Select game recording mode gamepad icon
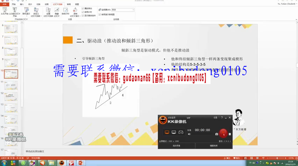 (181, 132)
